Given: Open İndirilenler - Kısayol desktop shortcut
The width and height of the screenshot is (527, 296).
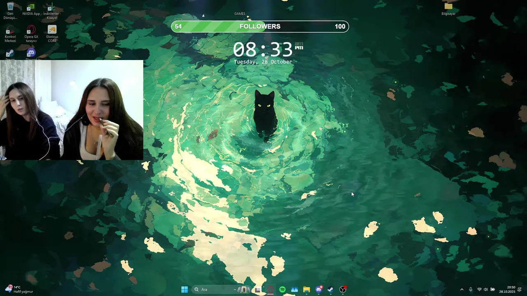Looking at the screenshot, I should (52, 10).
